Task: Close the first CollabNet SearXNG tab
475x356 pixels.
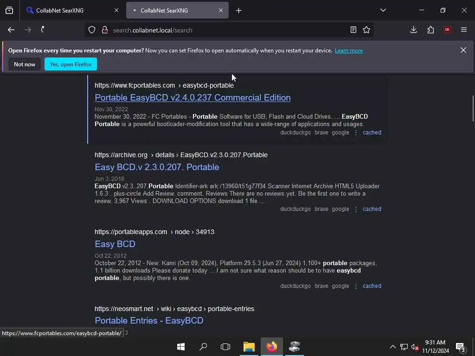Action: click(x=116, y=10)
